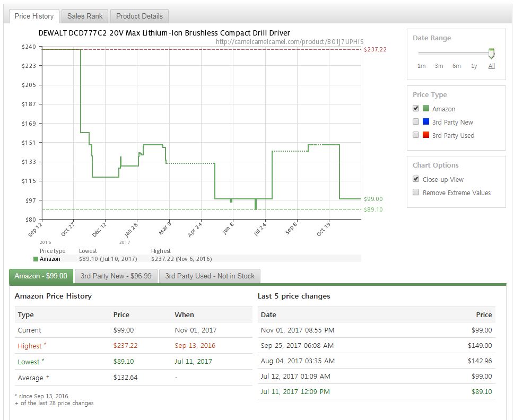Click the Aug 04, 2017 03:35 AM entry
The width and height of the screenshot is (514, 420).
(298, 361)
